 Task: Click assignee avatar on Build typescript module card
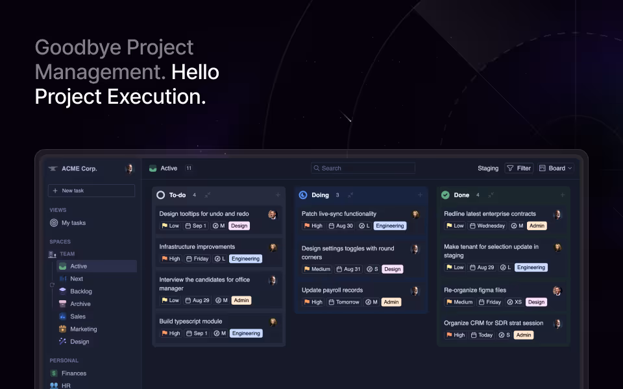click(x=273, y=322)
